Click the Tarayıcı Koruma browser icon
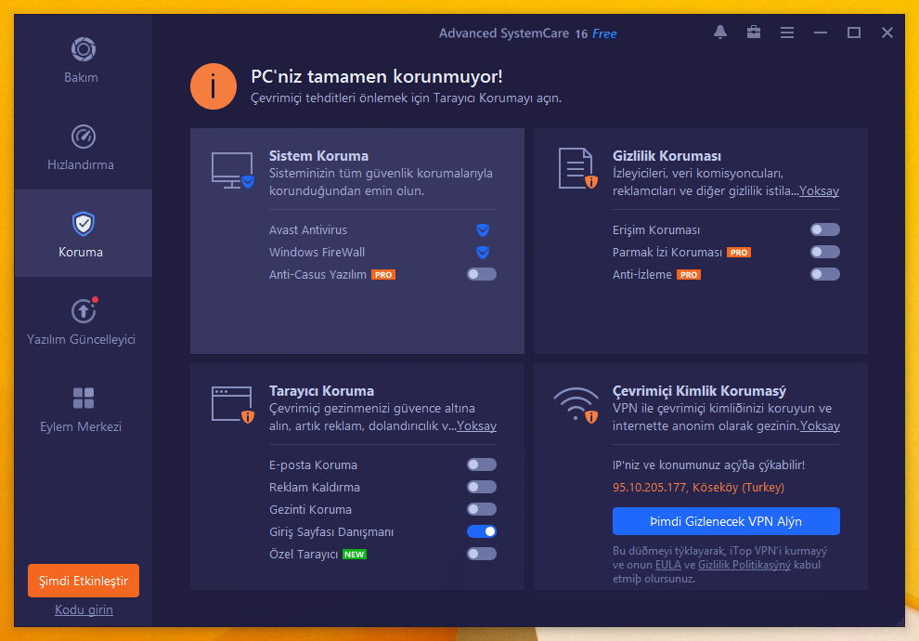919x641 pixels. [233, 404]
